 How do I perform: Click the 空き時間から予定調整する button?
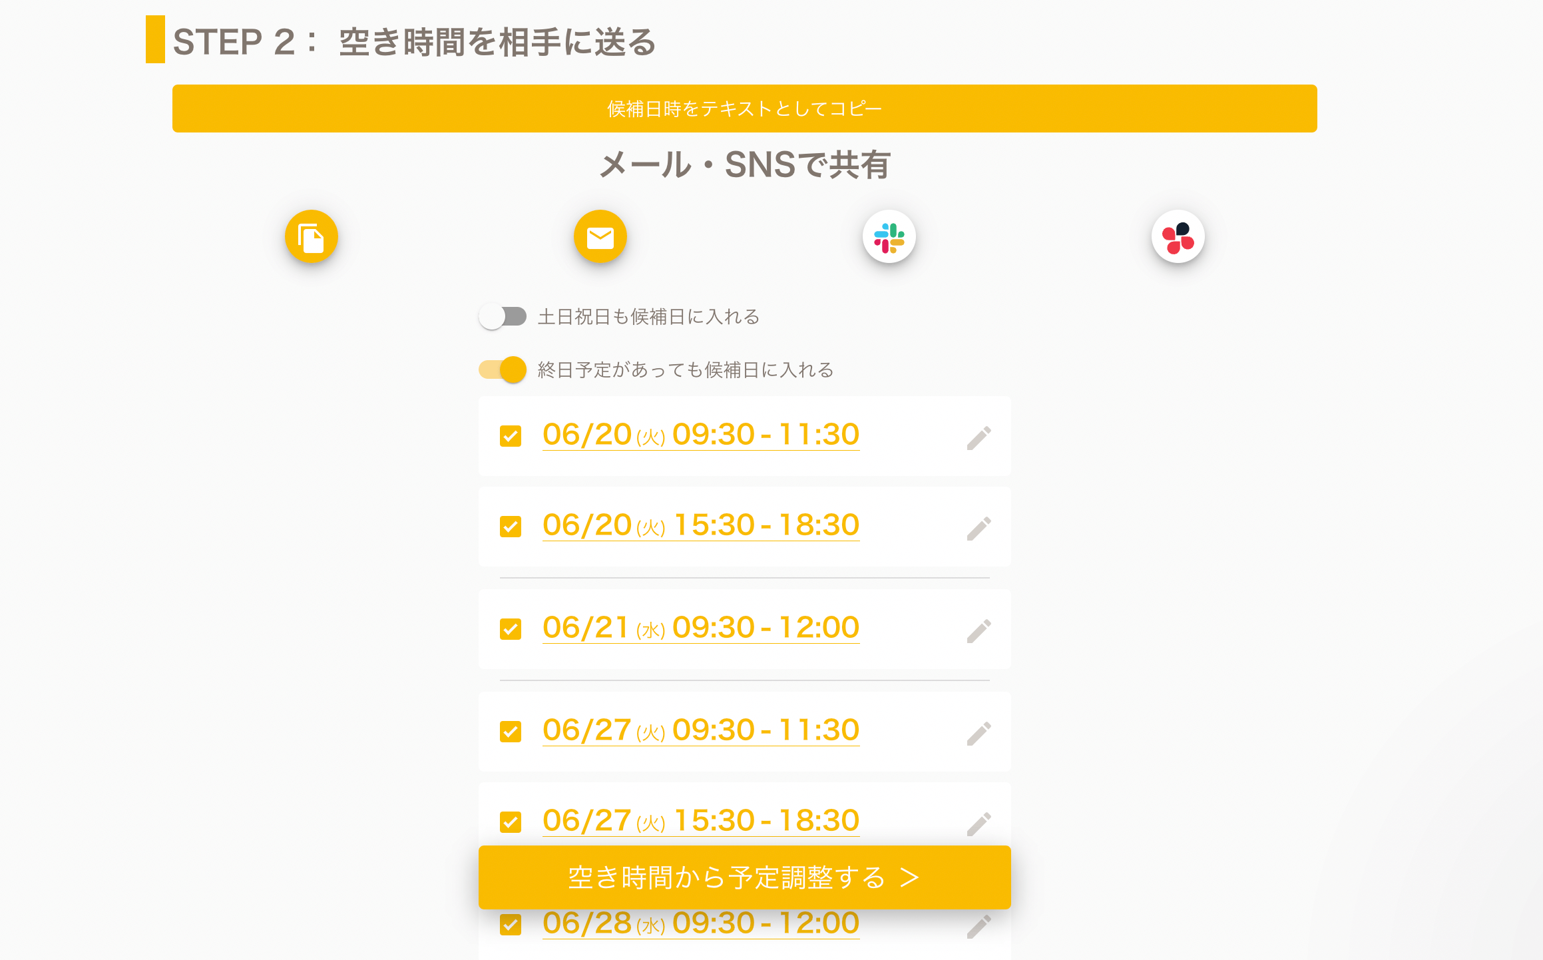[744, 877]
